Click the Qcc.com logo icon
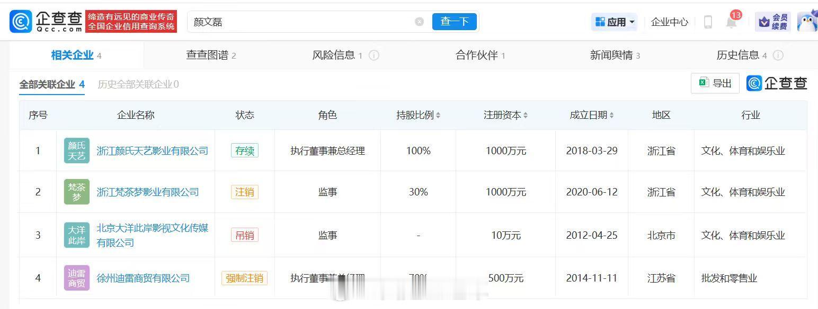This screenshot has height=309, width=818. [x=21, y=21]
